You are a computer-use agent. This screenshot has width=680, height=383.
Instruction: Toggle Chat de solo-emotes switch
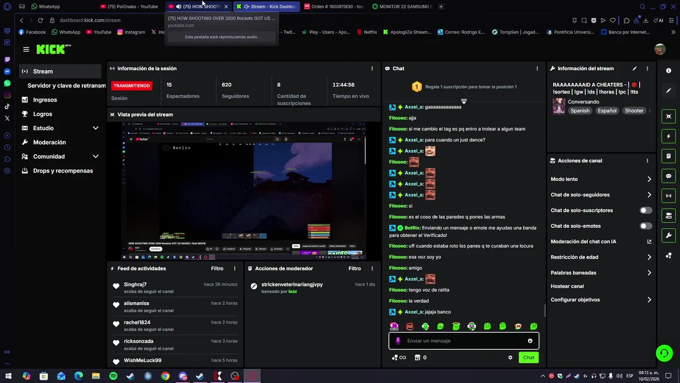[645, 226]
